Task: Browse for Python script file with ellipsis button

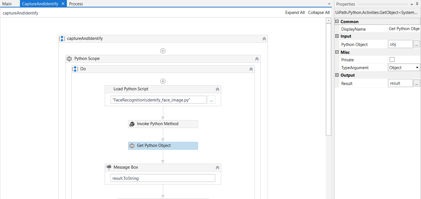Action: 211,100
